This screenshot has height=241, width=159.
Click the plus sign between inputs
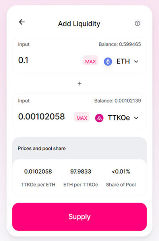(x=79, y=84)
